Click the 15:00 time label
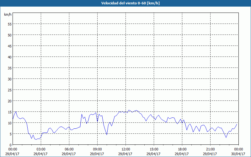This screenshot has width=251, height=157. (x=154, y=149)
